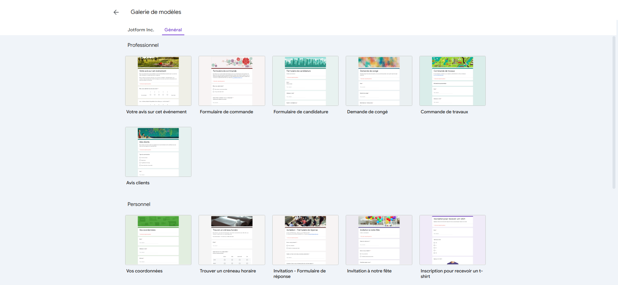Click the Inscription pour recevoir un t-shirt label

click(451, 274)
